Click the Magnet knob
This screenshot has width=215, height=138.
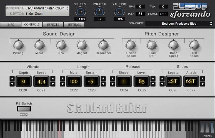(x=82, y=45)
